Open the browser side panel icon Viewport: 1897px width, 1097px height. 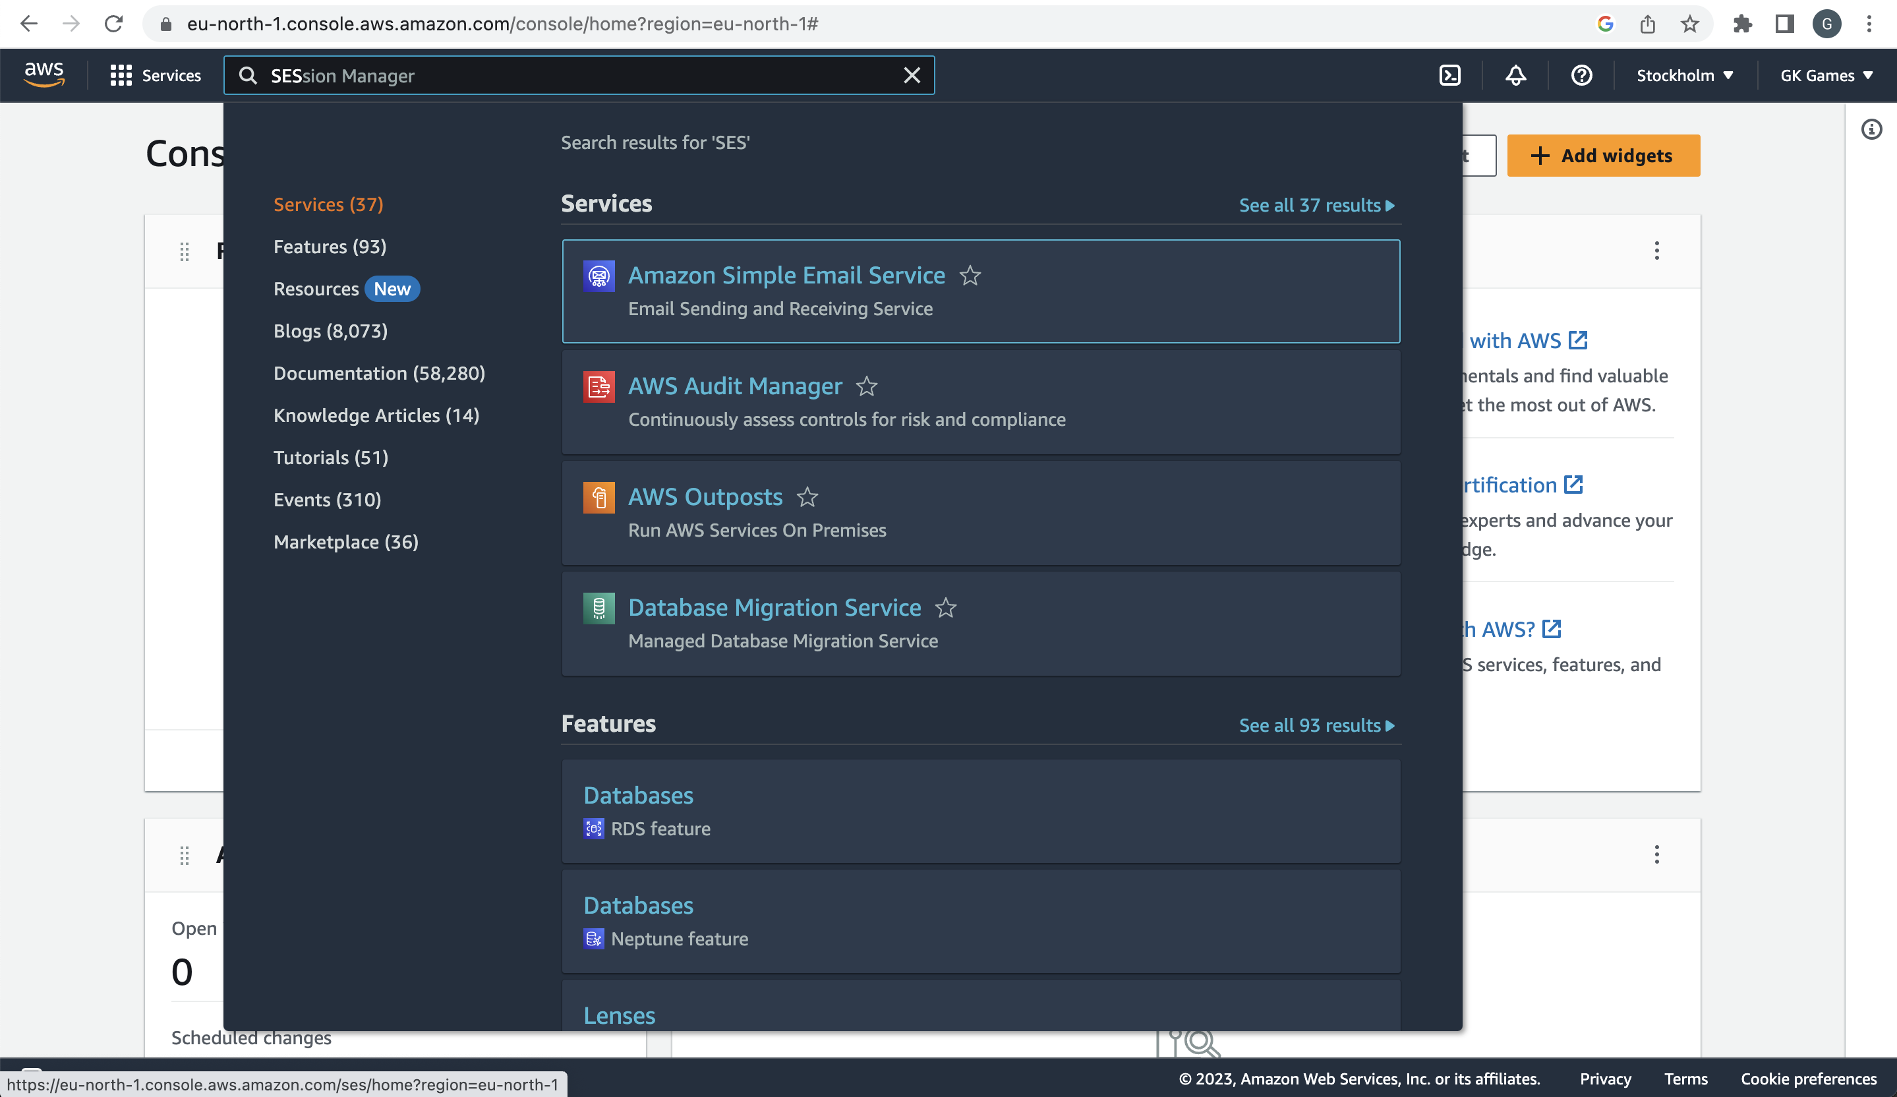pyautogui.click(x=1784, y=24)
